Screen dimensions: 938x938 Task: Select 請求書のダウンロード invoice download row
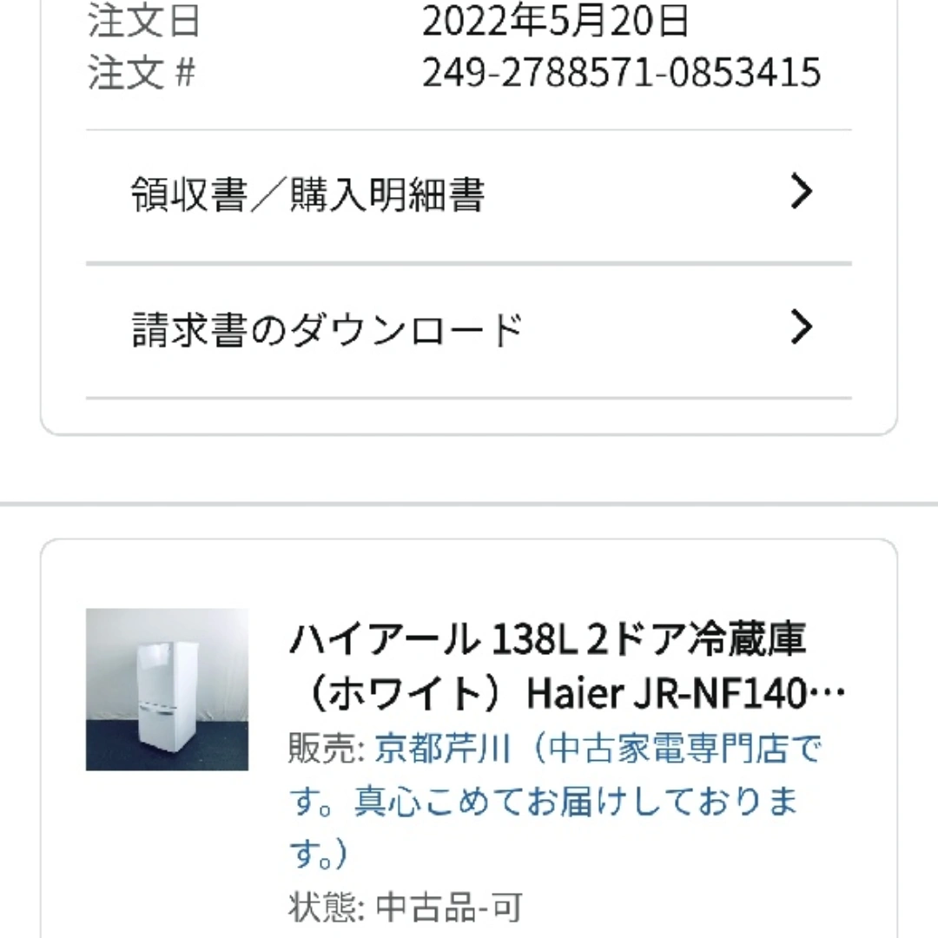pos(468,331)
